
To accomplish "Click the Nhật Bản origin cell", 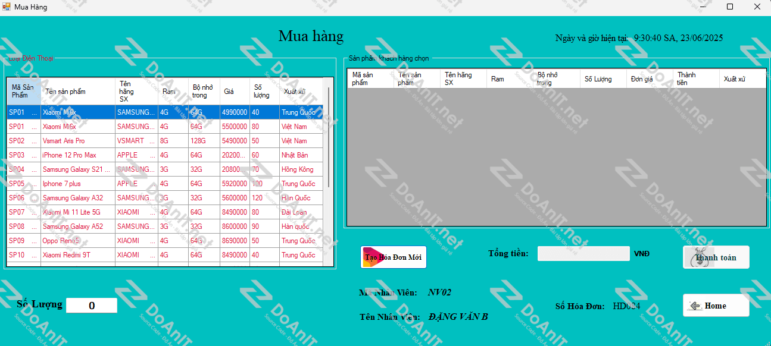I will [301, 155].
